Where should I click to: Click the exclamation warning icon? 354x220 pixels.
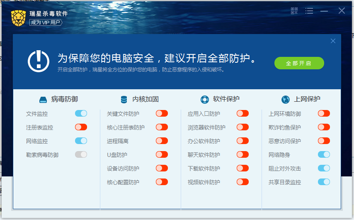(x=39, y=61)
